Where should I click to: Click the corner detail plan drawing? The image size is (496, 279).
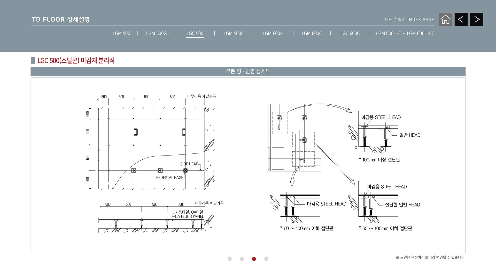(x=295, y=138)
